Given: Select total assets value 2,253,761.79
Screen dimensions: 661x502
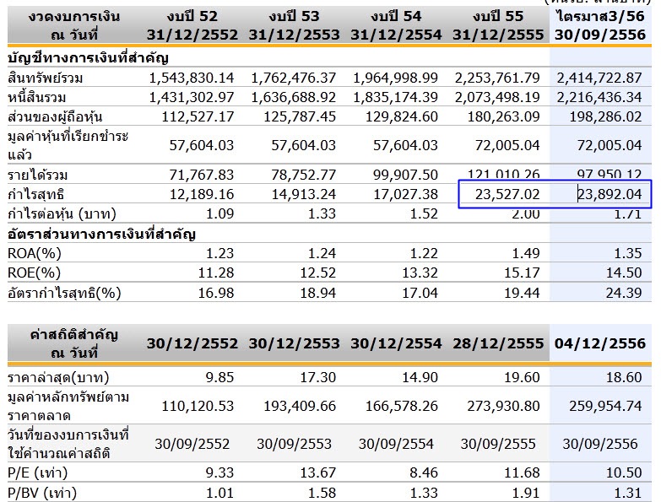Looking at the screenshot, I should coord(497,78).
